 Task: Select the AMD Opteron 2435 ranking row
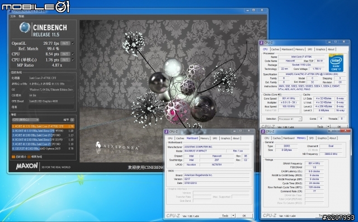point(43,149)
